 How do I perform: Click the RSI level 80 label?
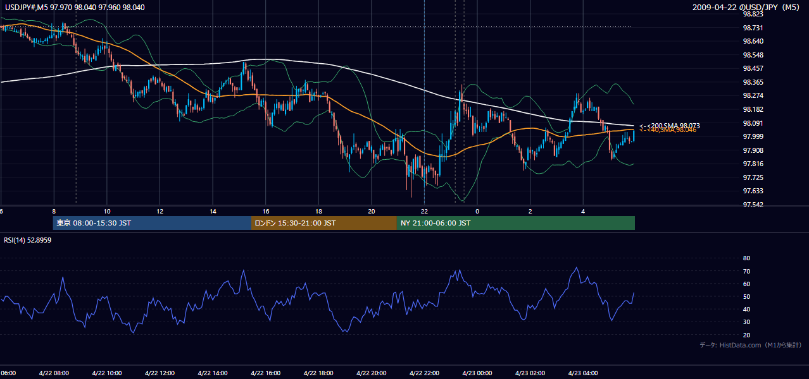pos(746,258)
